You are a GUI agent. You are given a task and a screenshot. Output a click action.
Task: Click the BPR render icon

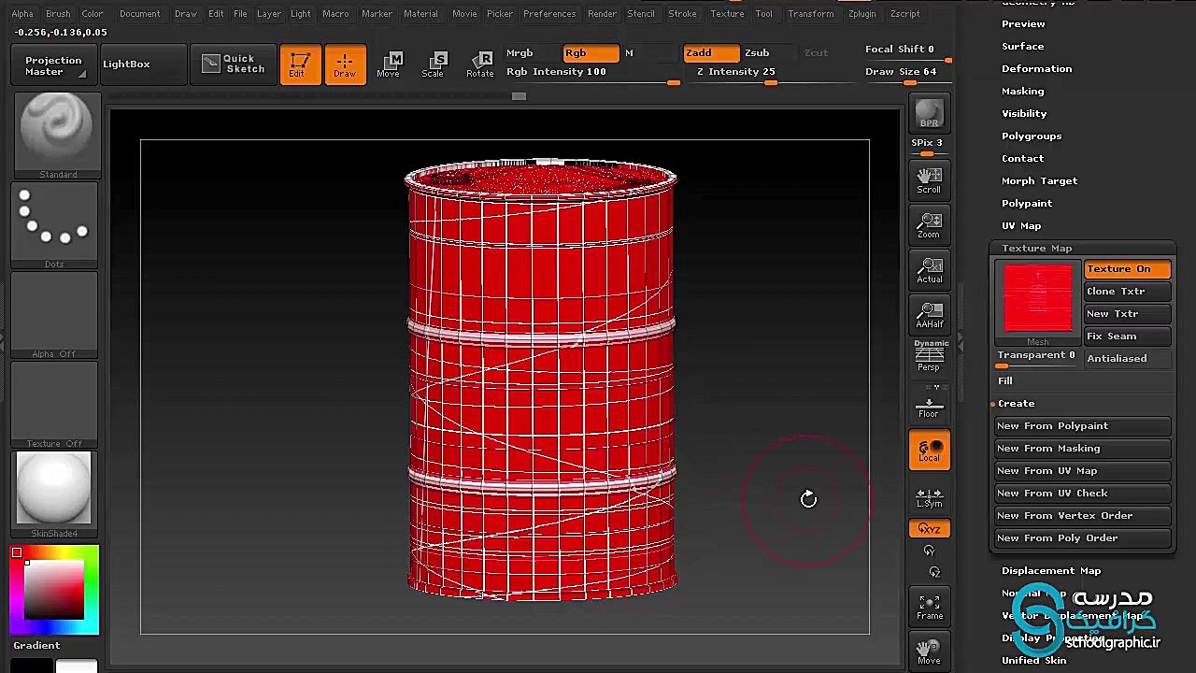pyautogui.click(x=929, y=114)
